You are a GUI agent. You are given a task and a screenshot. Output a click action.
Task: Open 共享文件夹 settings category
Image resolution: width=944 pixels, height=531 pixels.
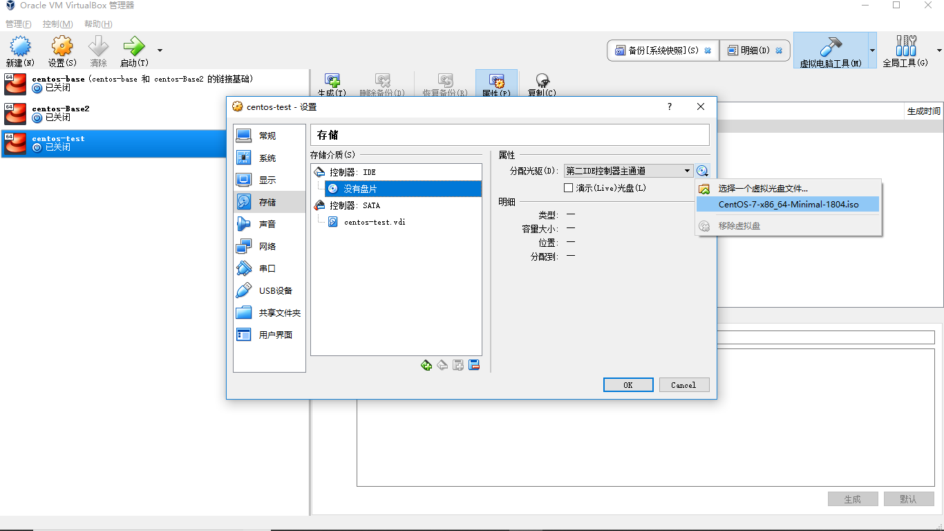pyautogui.click(x=270, y=313)
